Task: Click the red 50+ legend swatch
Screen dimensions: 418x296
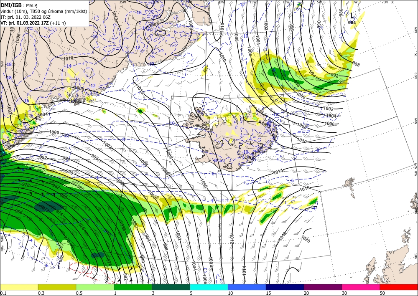Action: click(399, 287)
